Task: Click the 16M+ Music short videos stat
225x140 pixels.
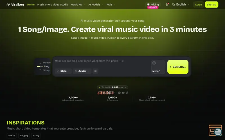Action: 152,99
